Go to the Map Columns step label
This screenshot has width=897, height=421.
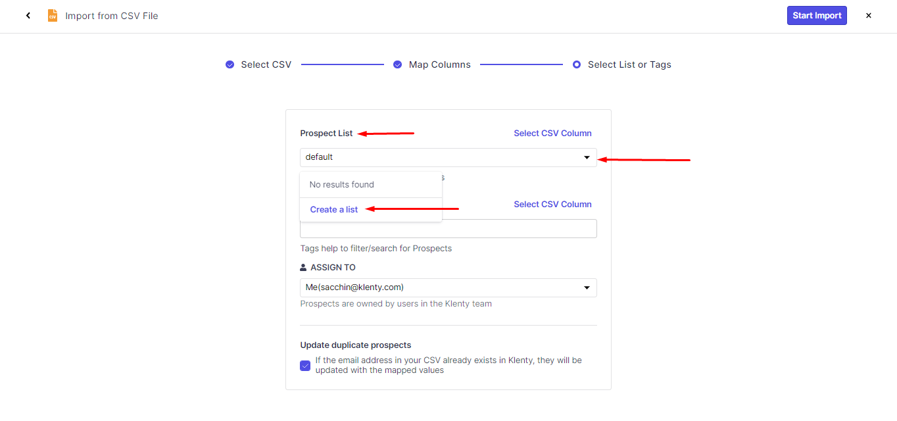pyautogui.click(x=439, y=64)
